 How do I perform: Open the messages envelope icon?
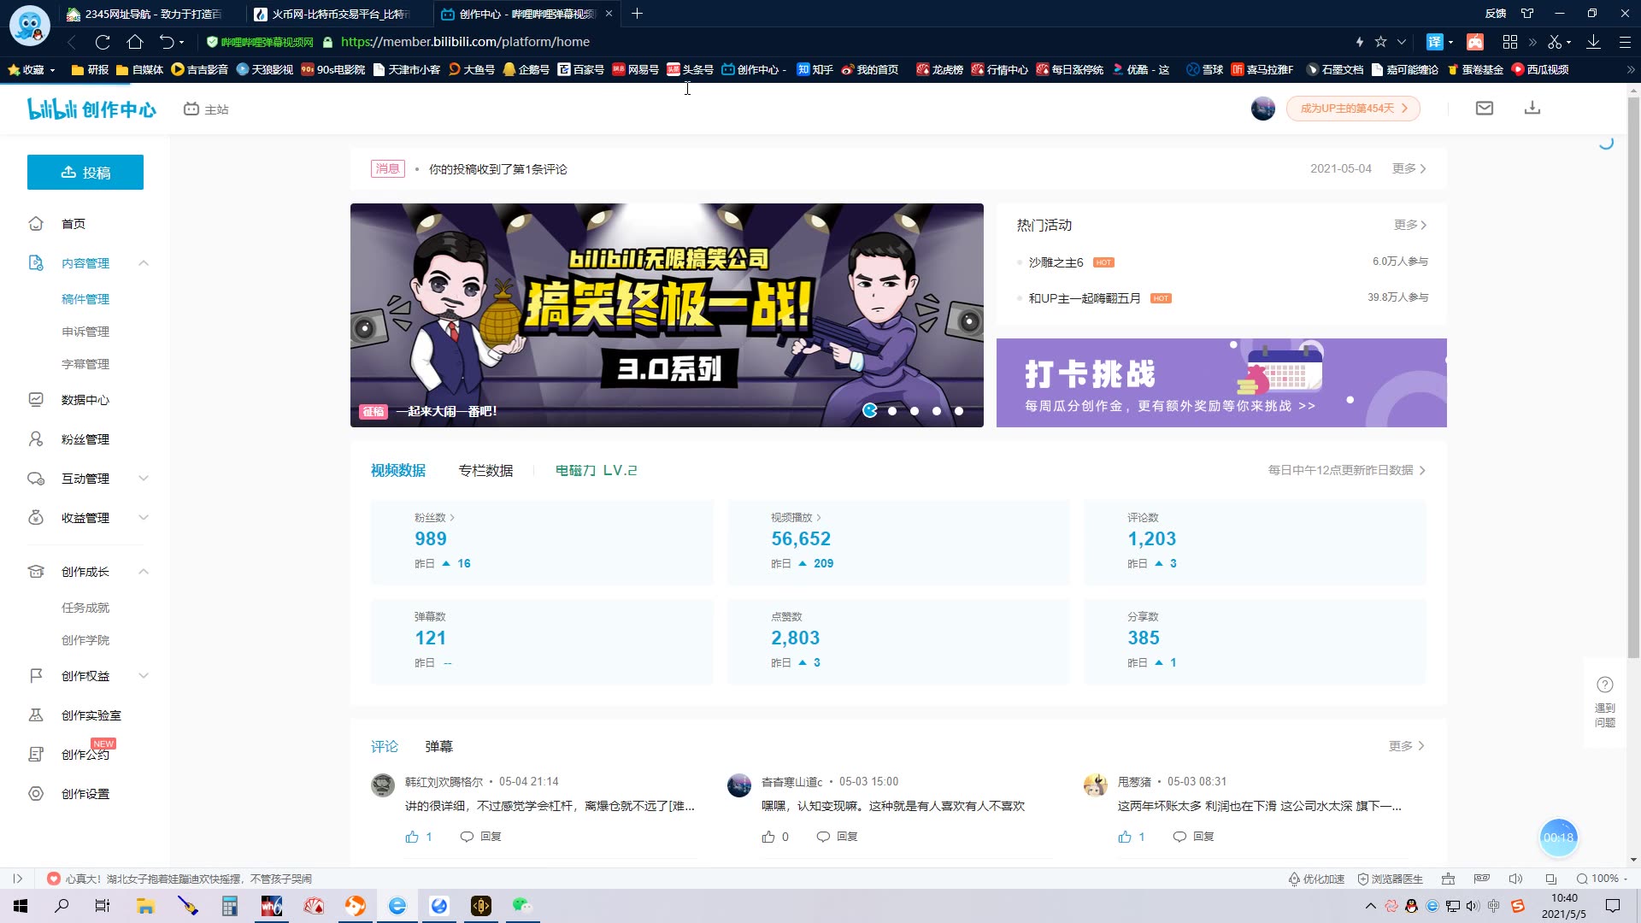pos(1485,109)
